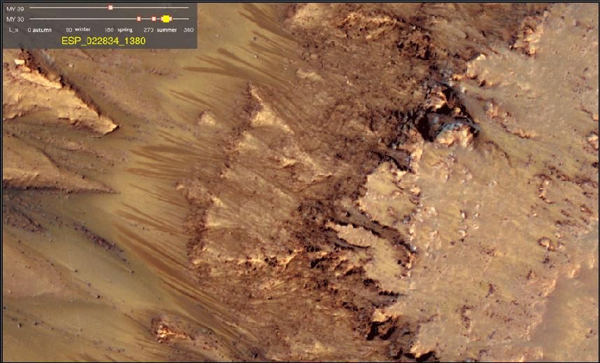Click the 360 axis tick value

point(188,31)
